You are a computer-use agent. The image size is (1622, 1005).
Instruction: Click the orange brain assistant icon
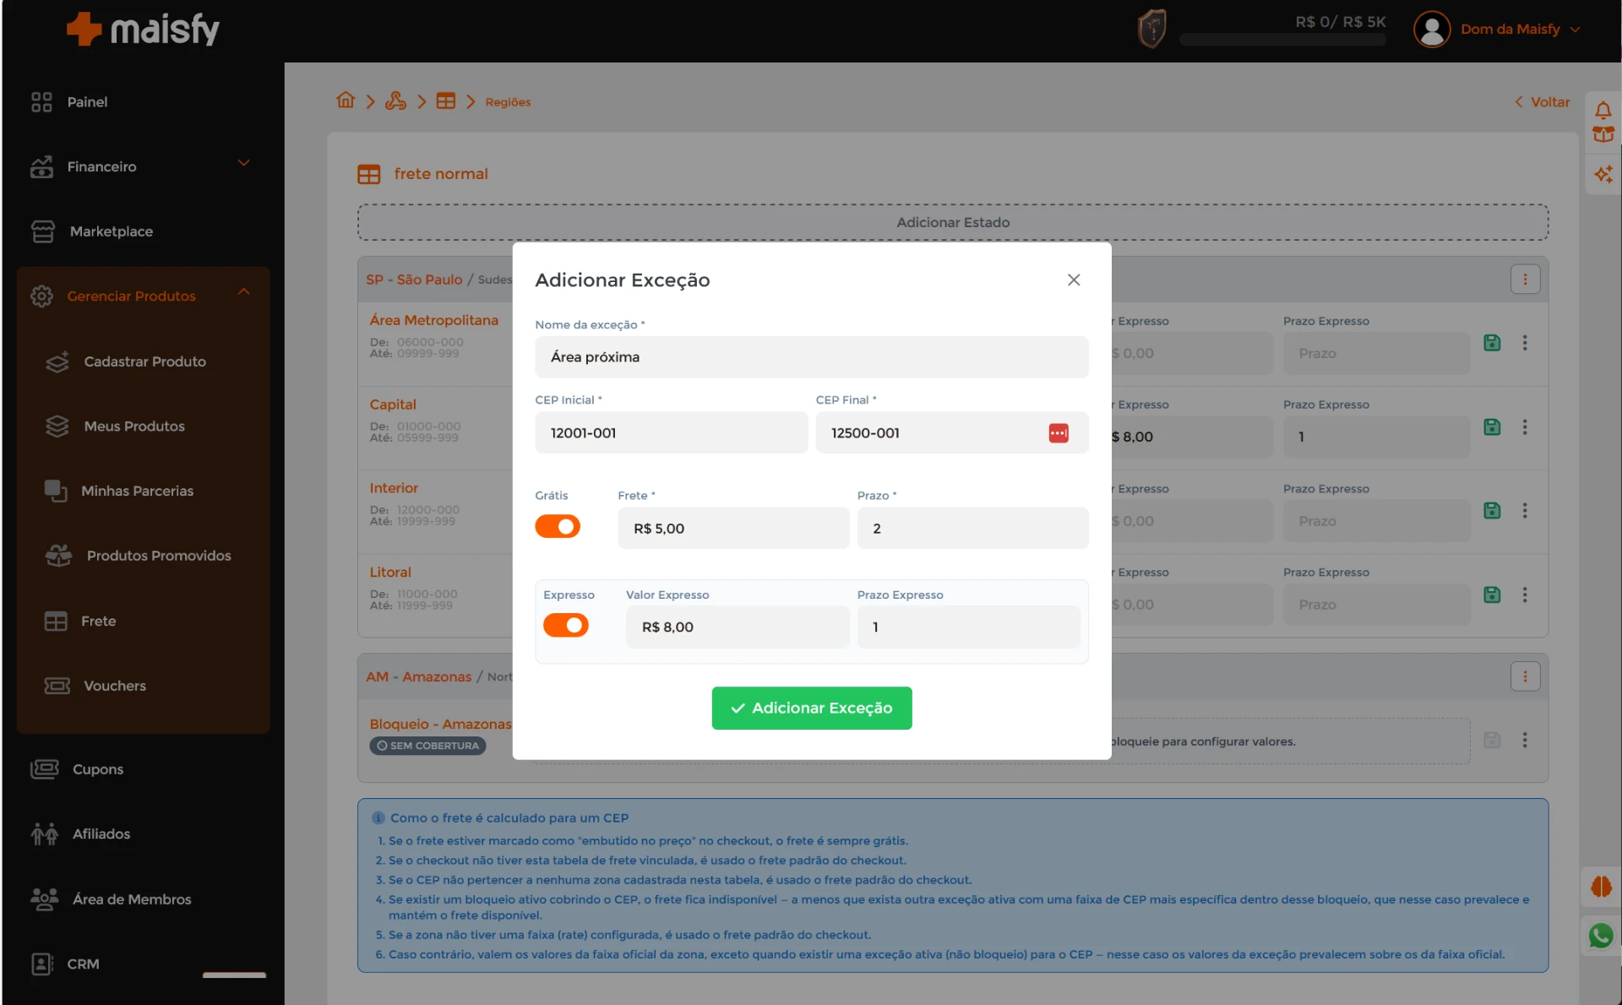[x=1601, y=887]
